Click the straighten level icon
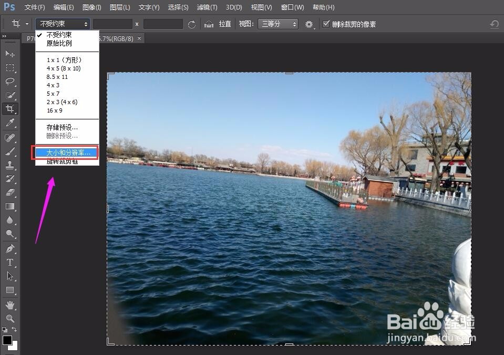This screenshot has height=355, width=504. (x=209, y=24)
